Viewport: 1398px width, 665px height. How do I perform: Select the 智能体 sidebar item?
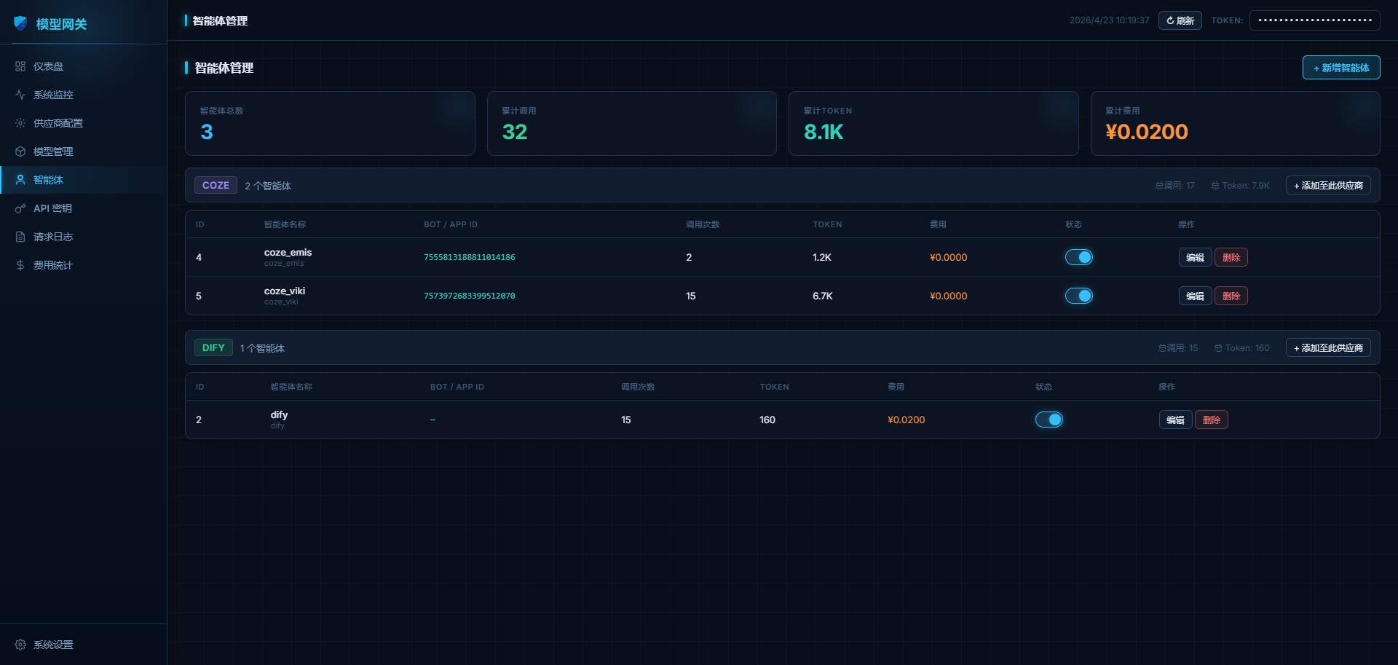point(84,180)
